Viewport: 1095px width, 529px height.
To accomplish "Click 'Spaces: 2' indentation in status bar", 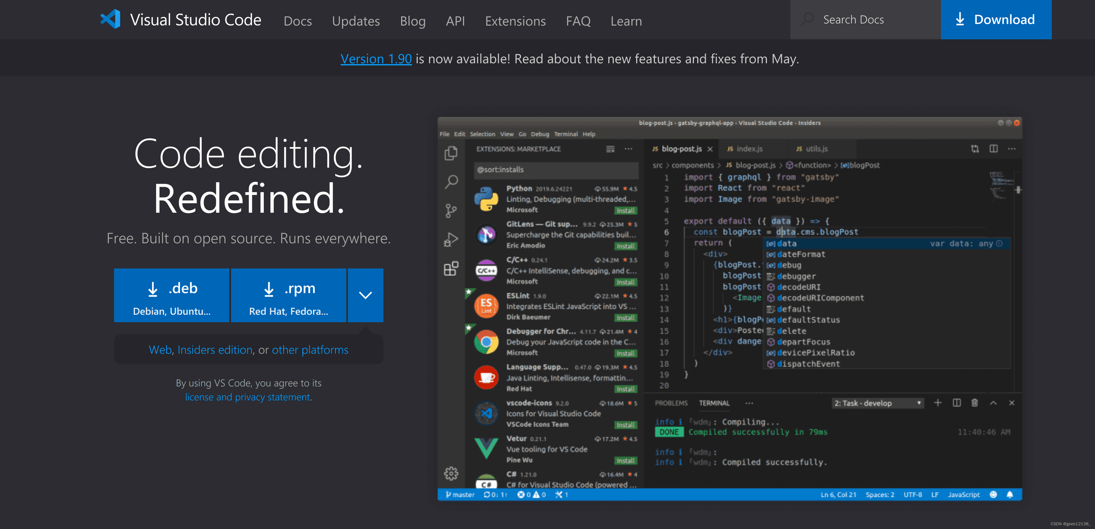I will point(880,494).
